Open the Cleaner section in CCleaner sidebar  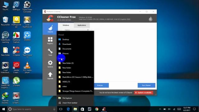50,29
